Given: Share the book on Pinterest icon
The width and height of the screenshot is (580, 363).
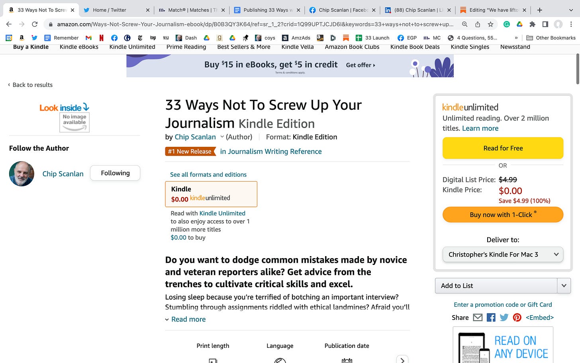Looking at the screenshot, I should click(x=517, y=318).
